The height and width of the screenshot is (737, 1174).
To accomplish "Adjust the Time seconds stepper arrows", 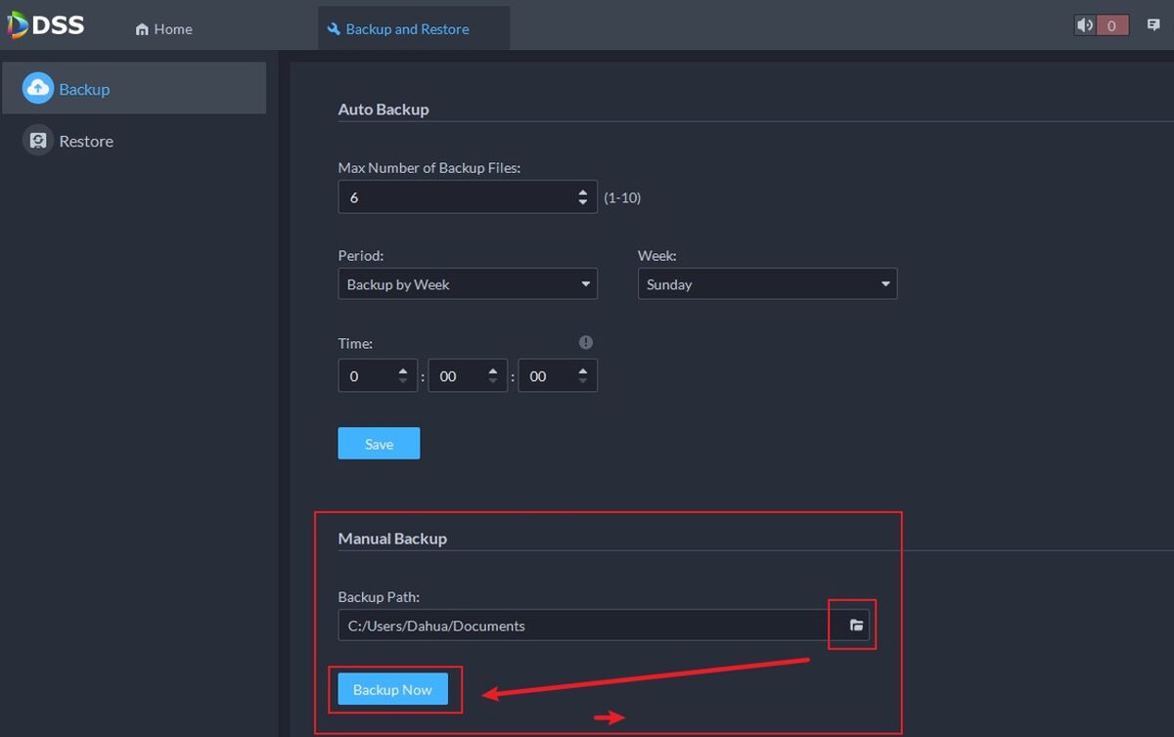I will pyautogui.click(x=583, y=376).
